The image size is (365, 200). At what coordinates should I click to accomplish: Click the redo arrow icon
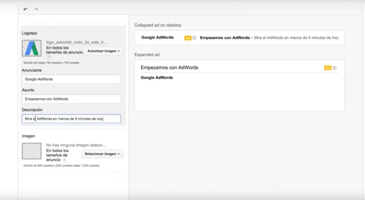pyautogui.click(x=36, y=9)
